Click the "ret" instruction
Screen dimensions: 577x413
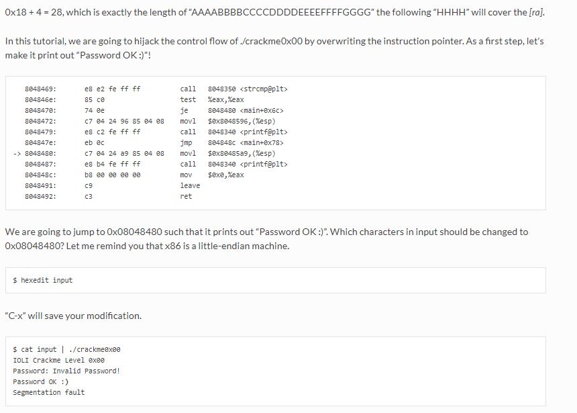186,196
